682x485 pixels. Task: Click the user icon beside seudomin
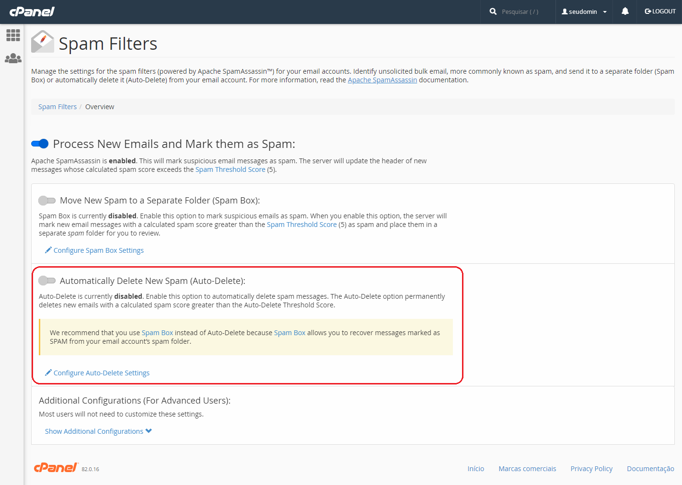coord(565,11)
